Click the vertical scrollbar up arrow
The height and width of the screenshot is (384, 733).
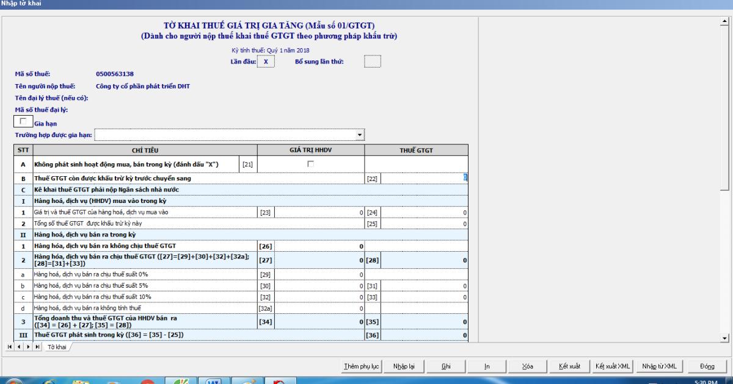click(x=724, y=22)
